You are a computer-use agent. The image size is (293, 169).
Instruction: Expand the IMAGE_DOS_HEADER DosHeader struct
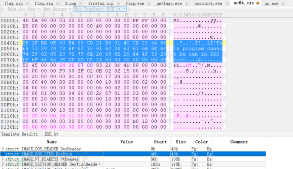click(3, 149)
